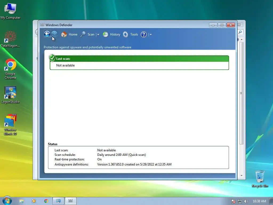Click the Home house icon
Viewport: 273px width, 205px height.
[x=64, y=34]
